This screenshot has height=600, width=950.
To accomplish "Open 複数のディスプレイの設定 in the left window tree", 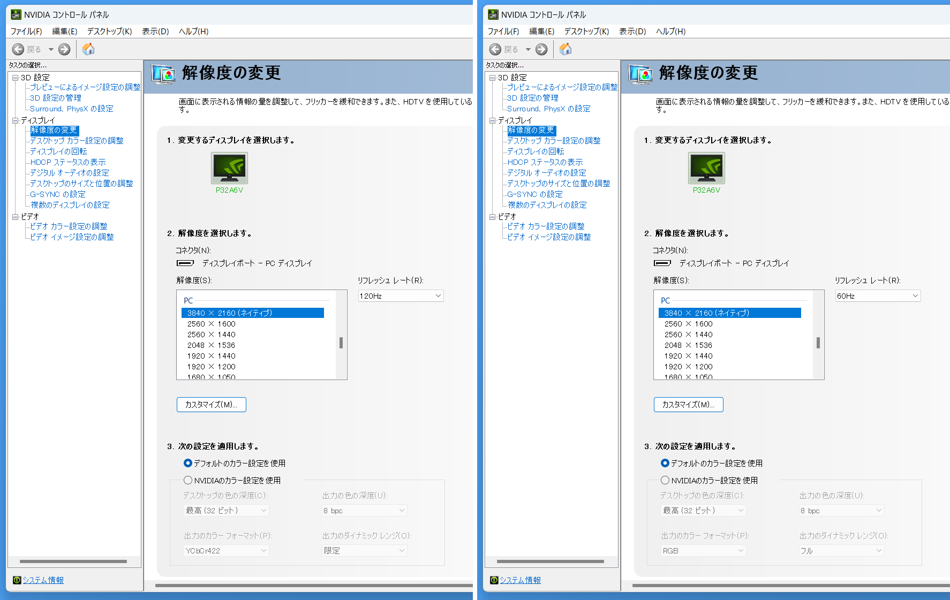I will pyautogui.click(x=70, y=205).
